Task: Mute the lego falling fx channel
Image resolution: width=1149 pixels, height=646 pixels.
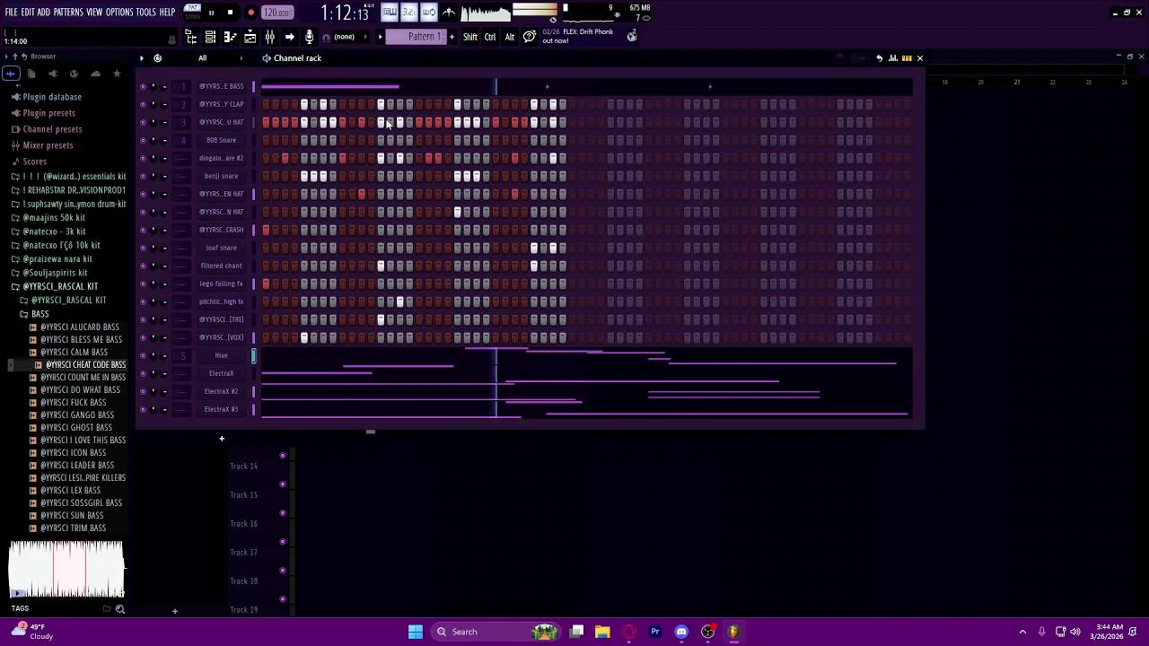Action: [143, 284]
